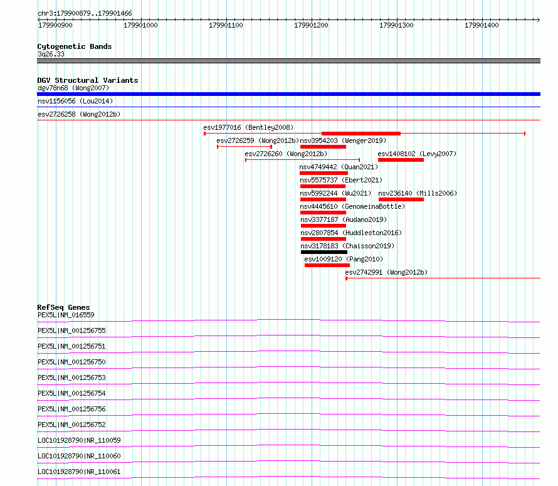Open variant esv1977016 (Bentley2008) label

tap(248, 127)
